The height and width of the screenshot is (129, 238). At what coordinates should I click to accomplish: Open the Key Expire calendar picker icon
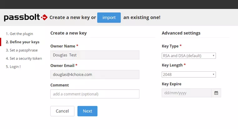216,93
